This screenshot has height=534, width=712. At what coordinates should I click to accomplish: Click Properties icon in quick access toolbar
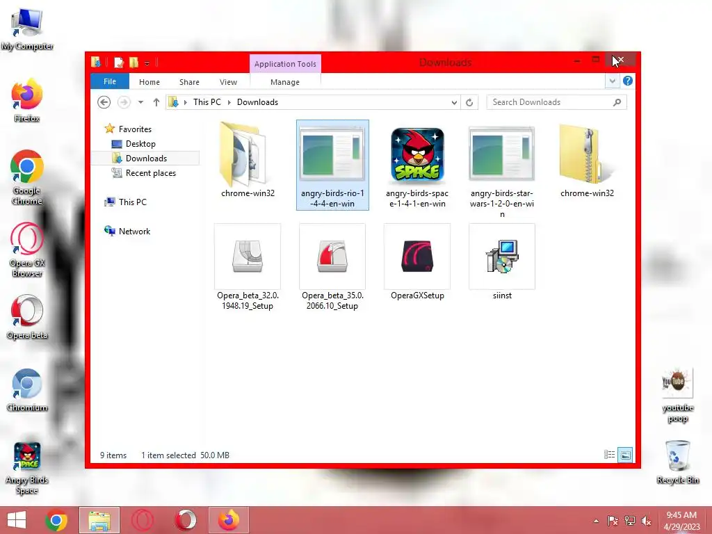[118, 62]
